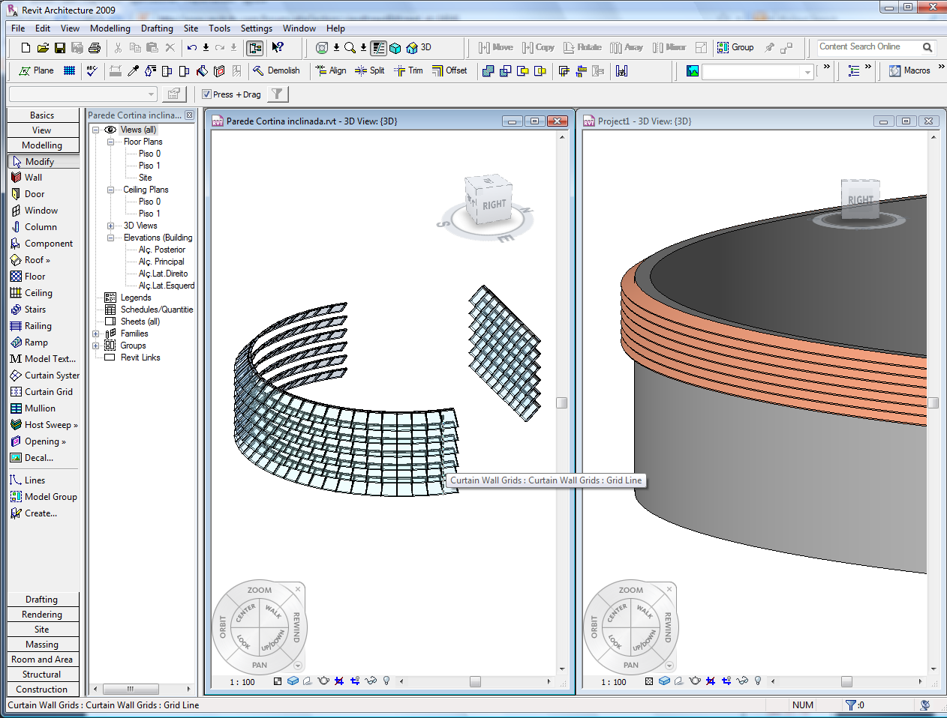Click the Stairs tool
Image resolution: width=947 pixels, height=718 pixels.
pyautogui.click(x=35, y=310)
